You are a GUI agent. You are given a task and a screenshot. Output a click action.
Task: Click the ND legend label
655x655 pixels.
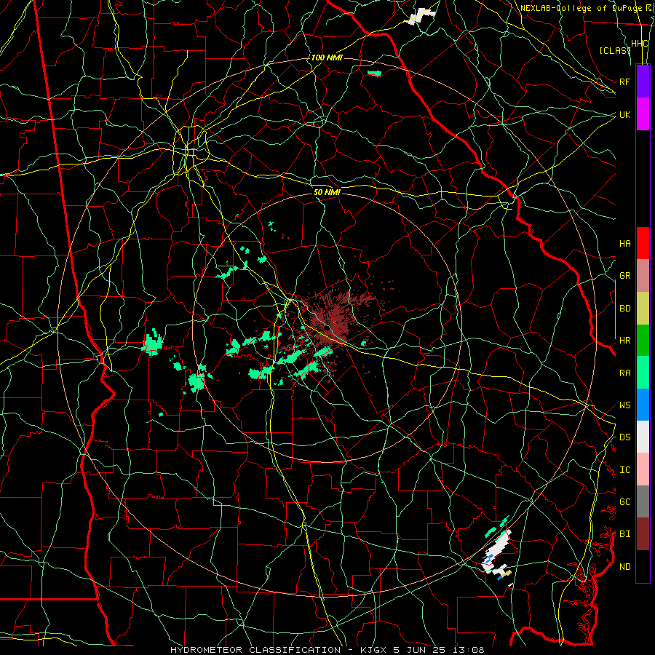pos(624,567)
